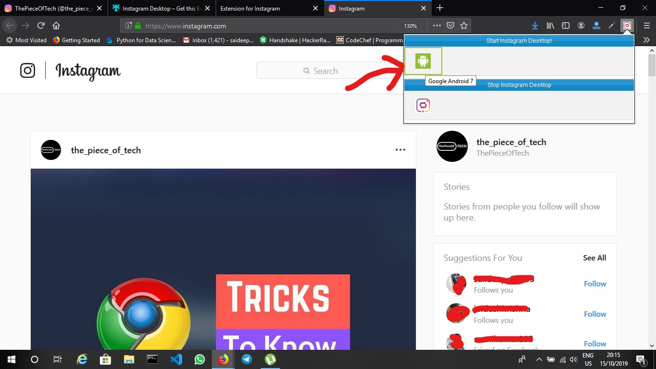The width and height of the screenshot is (656, 369).
Task: Show hidden system tray icons
Action: (x=539, y=359)
